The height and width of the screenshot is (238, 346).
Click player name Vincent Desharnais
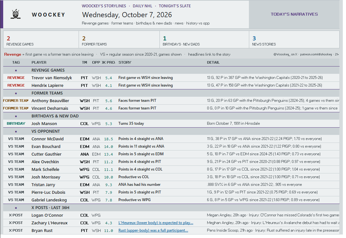click(x=50, y=108)
